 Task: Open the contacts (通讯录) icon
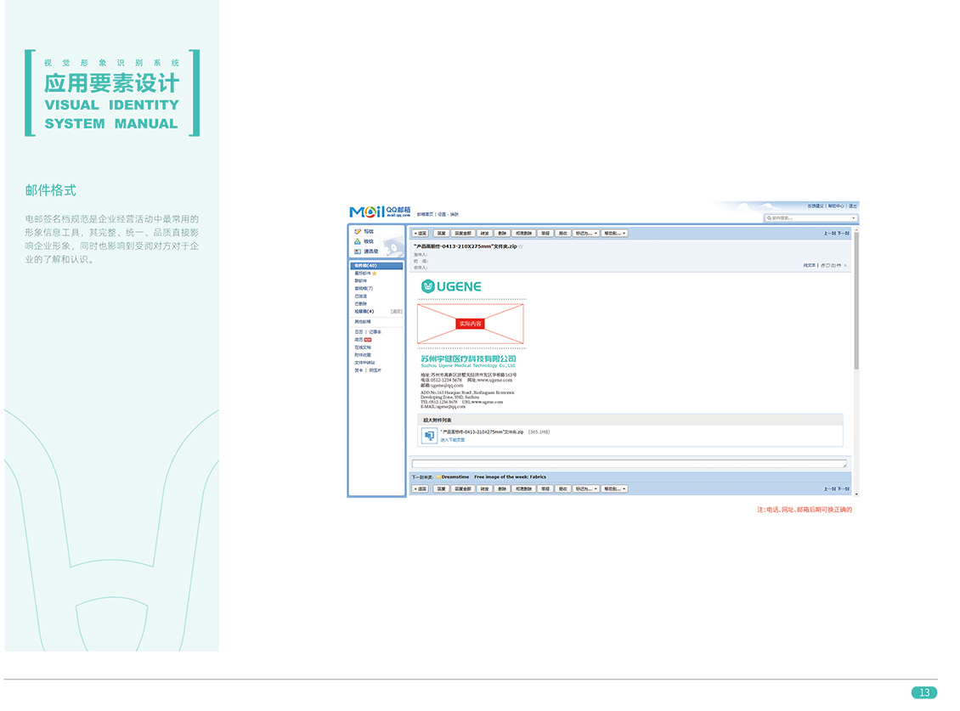(x=358, y=251)
